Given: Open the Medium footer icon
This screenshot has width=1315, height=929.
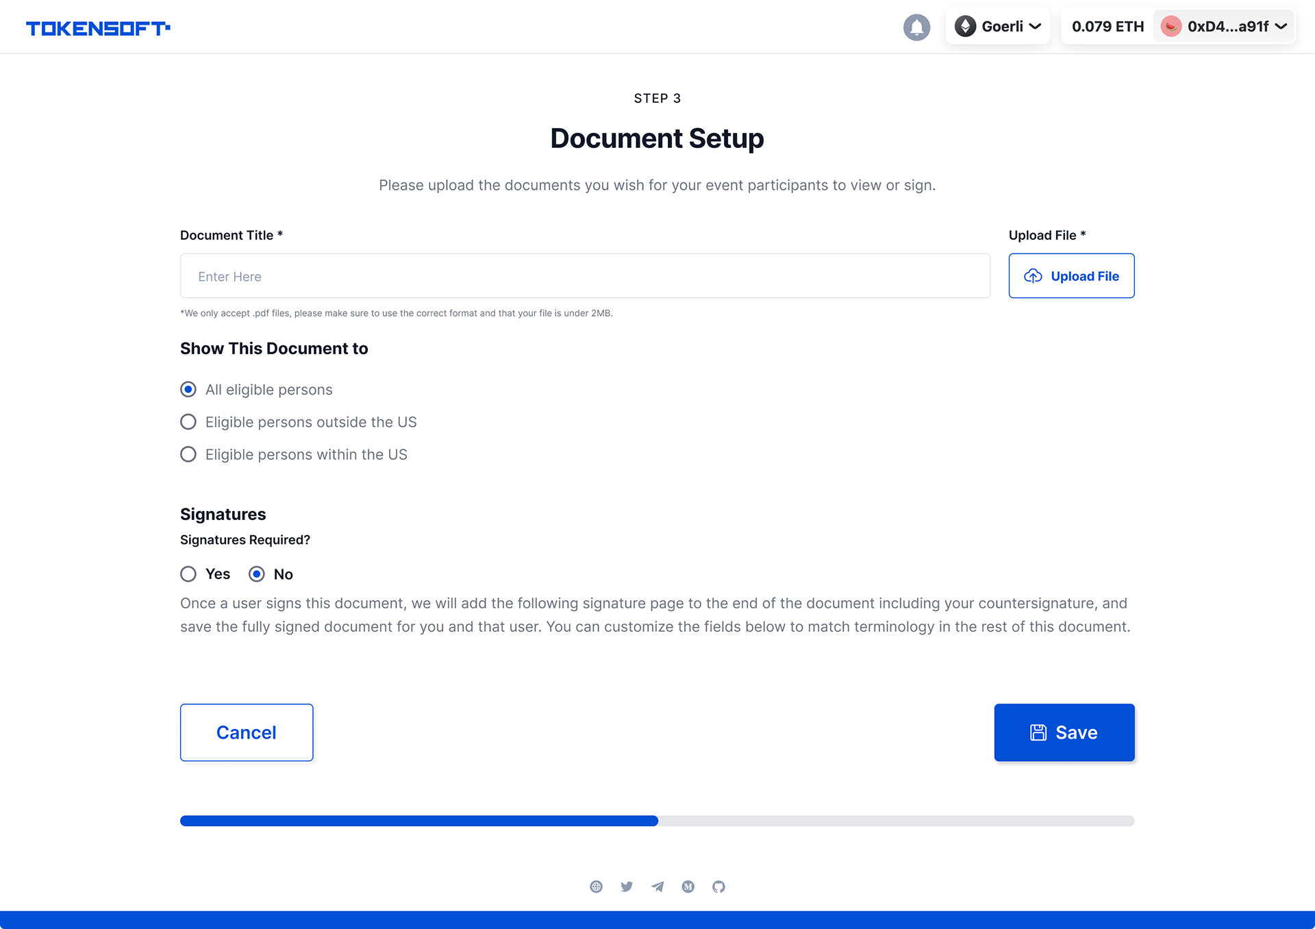Looking at the screenshot, I should point(688,887).
